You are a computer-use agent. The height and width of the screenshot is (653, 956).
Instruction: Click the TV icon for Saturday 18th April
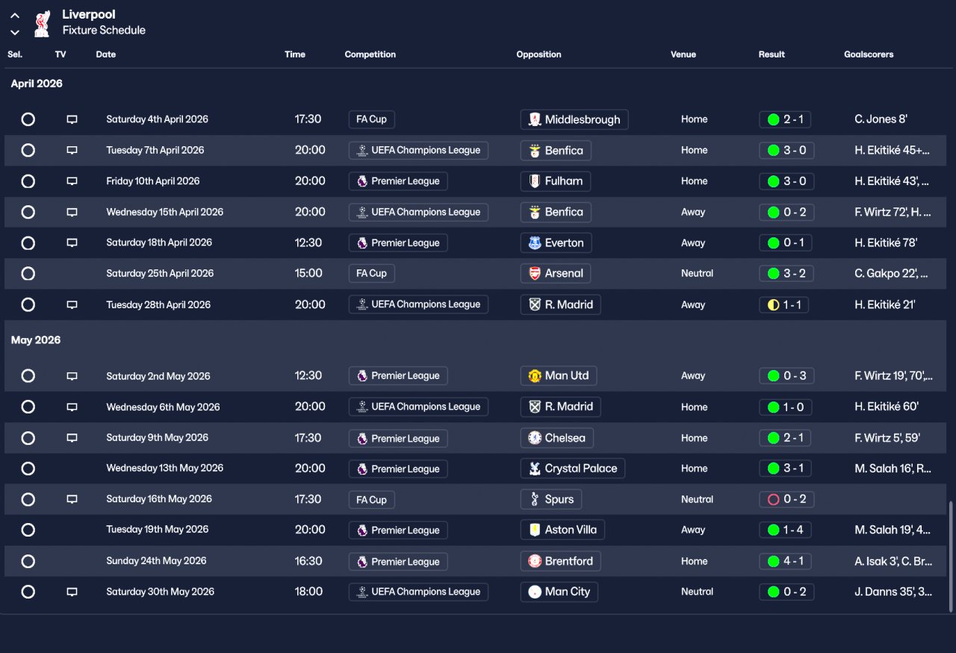(72, 243)
